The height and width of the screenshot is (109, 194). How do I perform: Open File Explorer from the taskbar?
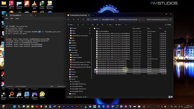click(28, 107)
